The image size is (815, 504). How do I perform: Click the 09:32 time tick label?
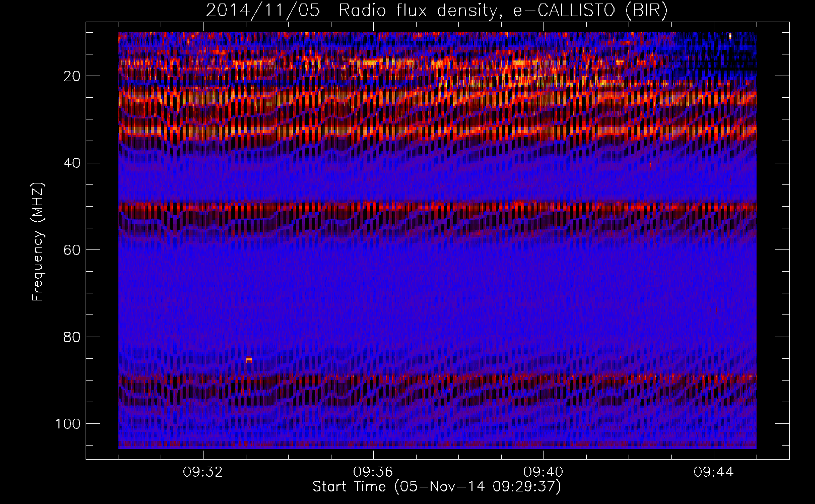point(203,472)
